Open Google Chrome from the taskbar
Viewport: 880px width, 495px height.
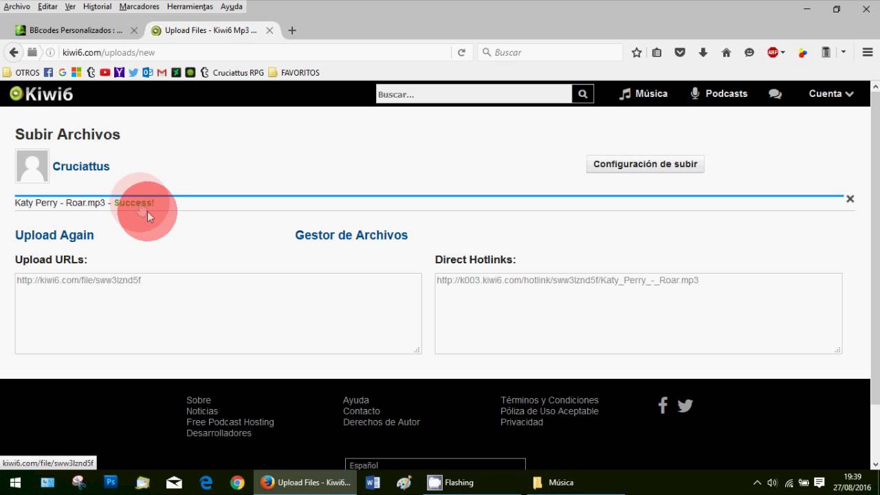tap(237, 483)
